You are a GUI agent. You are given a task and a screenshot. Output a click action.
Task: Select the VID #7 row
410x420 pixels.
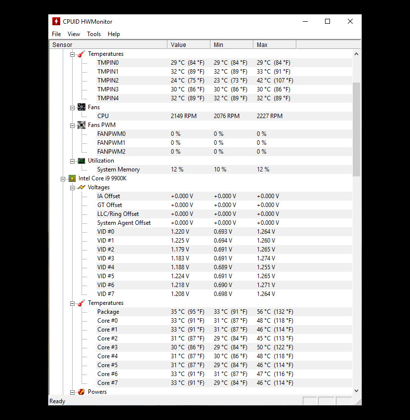pos(224,294)
